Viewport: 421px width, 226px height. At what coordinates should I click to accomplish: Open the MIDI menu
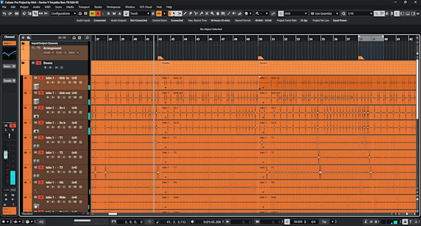pos(48,7)
